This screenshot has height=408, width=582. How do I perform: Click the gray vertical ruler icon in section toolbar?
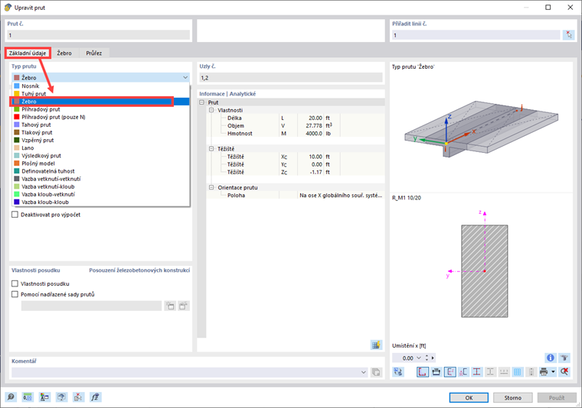(x=531, y=371)
